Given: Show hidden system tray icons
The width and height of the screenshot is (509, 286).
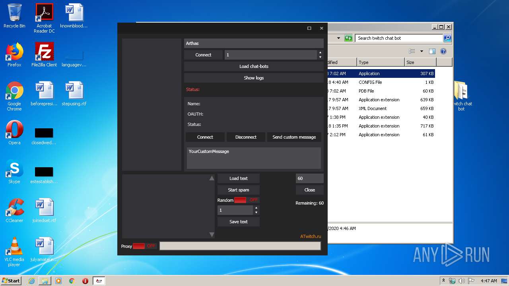Looking at the screenshot, I should (x=443, y=280).
